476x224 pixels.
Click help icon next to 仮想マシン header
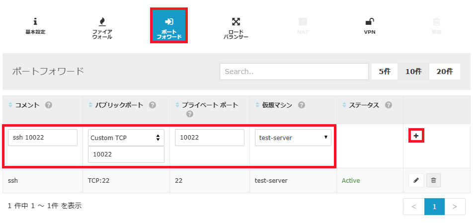pyautogui.click(x=302, y=105)
